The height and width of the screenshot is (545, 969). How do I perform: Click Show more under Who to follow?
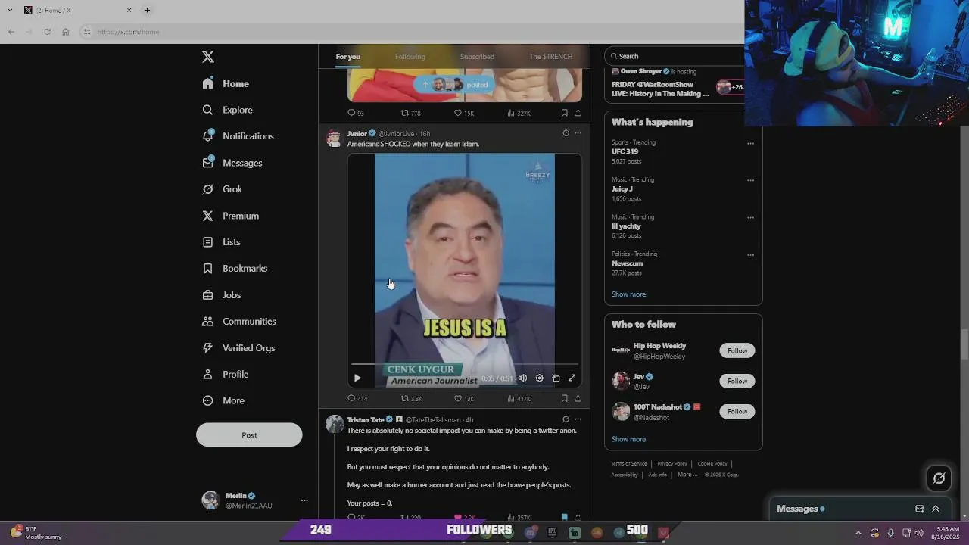tap(628, 439)
